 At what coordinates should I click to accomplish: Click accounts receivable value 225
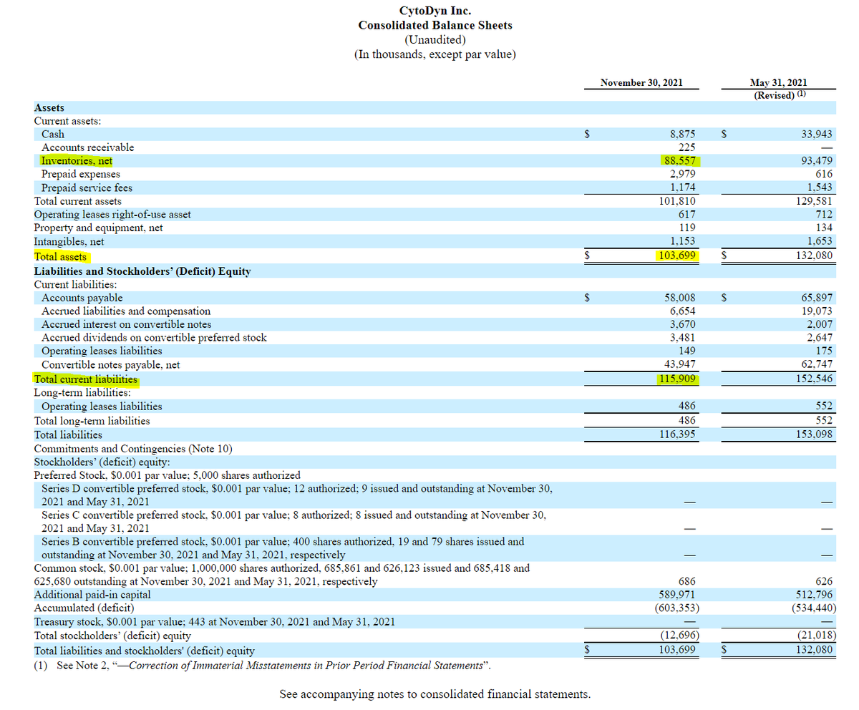687,147
